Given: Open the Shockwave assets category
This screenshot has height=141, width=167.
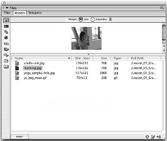Looking at the screenshot, I should tap(6, 44).
